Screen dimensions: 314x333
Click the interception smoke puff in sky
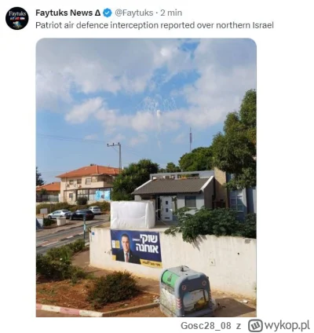click(x=159, y=113)
